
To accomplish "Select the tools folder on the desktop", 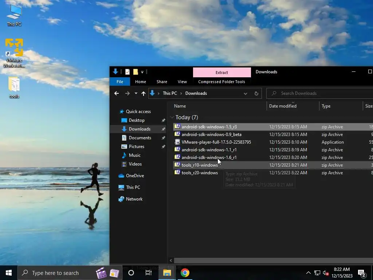I will [14, 87].
